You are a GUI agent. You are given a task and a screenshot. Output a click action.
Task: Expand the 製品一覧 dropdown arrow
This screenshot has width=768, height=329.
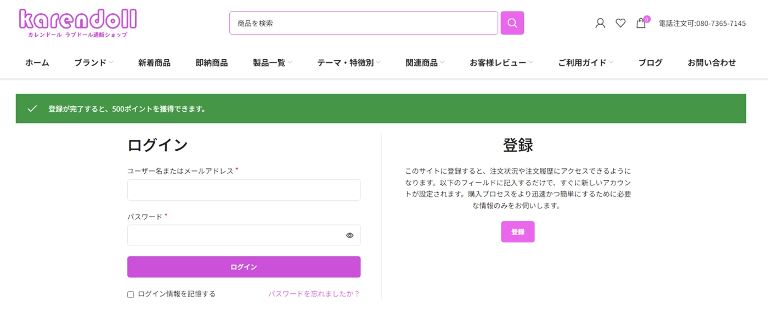pyautogui.click(x=290, y=63)
